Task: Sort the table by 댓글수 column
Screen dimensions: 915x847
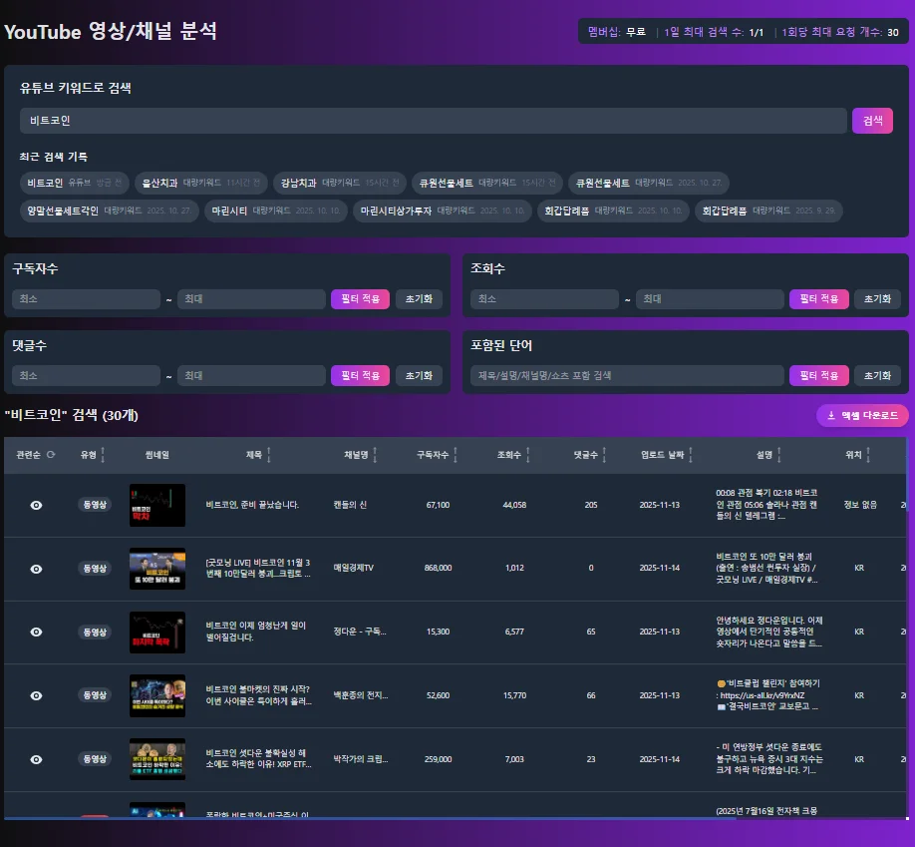Action: click(603, 453)
